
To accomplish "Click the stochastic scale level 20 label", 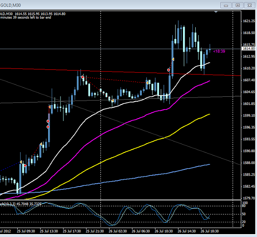I will [244, 222].
